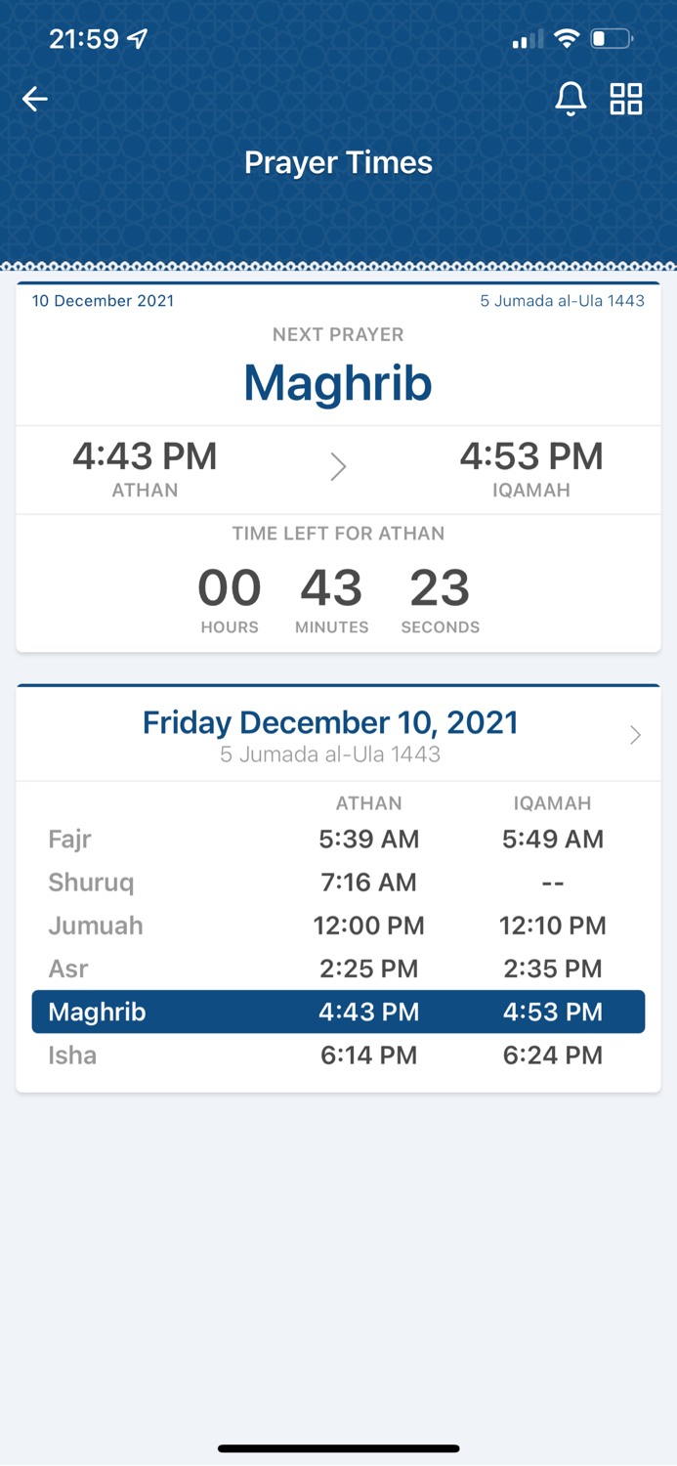Open the apps grid menu icon
The height and width of the screenshot is (1466, 677).
point(626,98)
